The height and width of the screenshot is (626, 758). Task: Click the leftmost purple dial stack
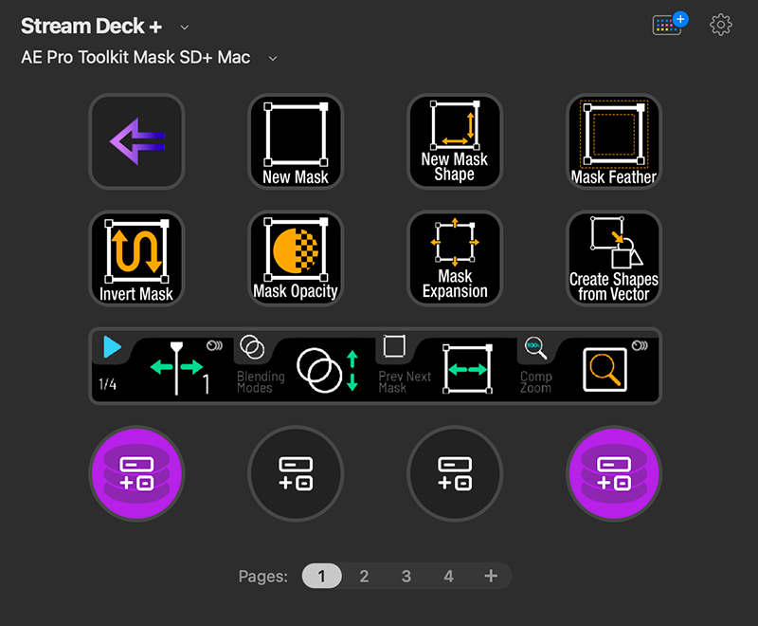coord(136,473)
